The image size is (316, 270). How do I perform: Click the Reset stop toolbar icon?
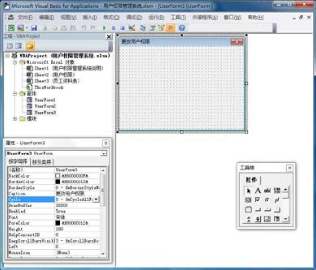click(122, 28)
